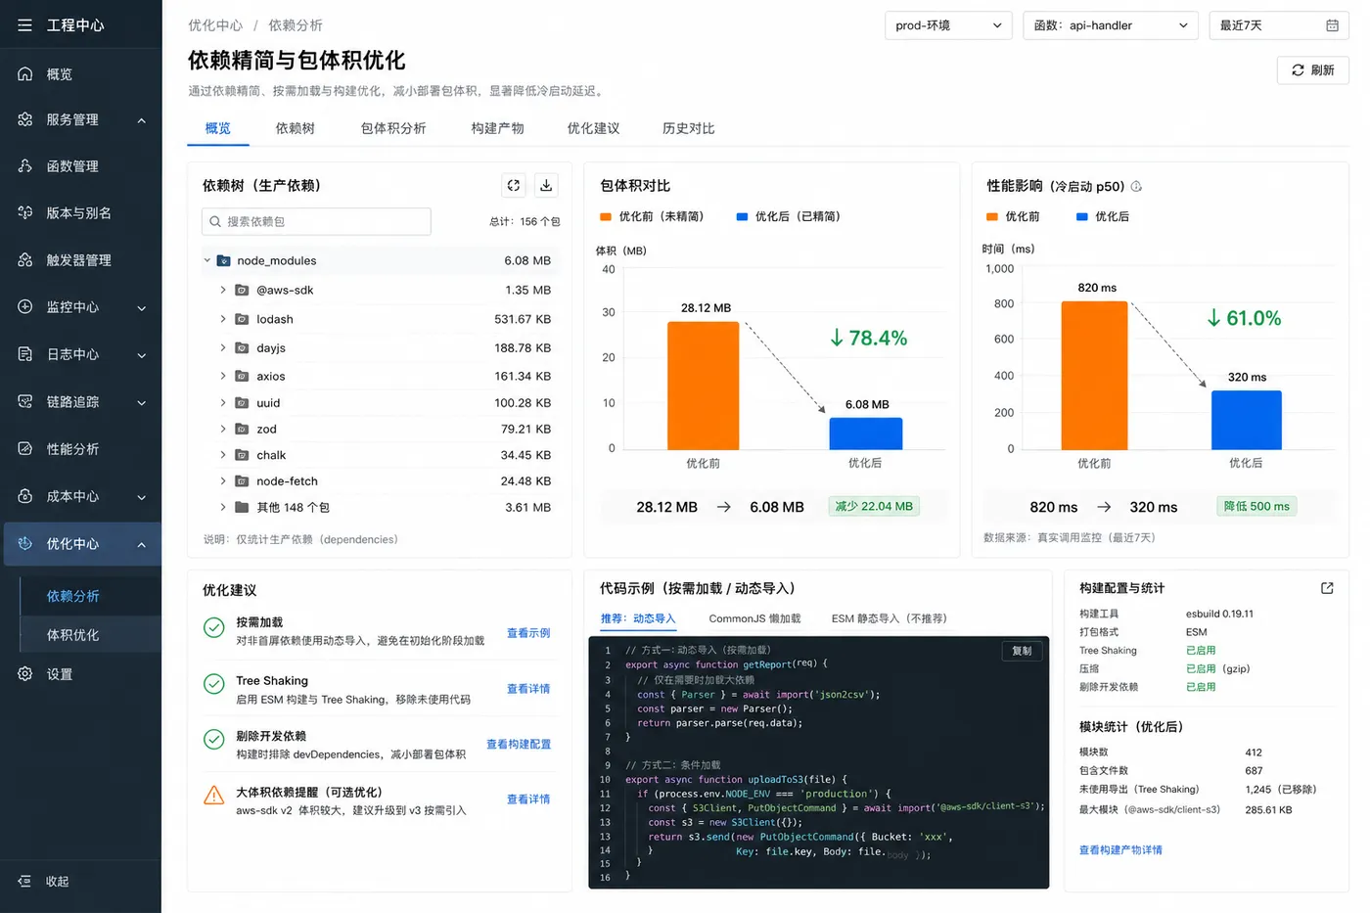Go to the 历史对比 tab
Viewport: 1370px width, 913px height.
[688, 128]
